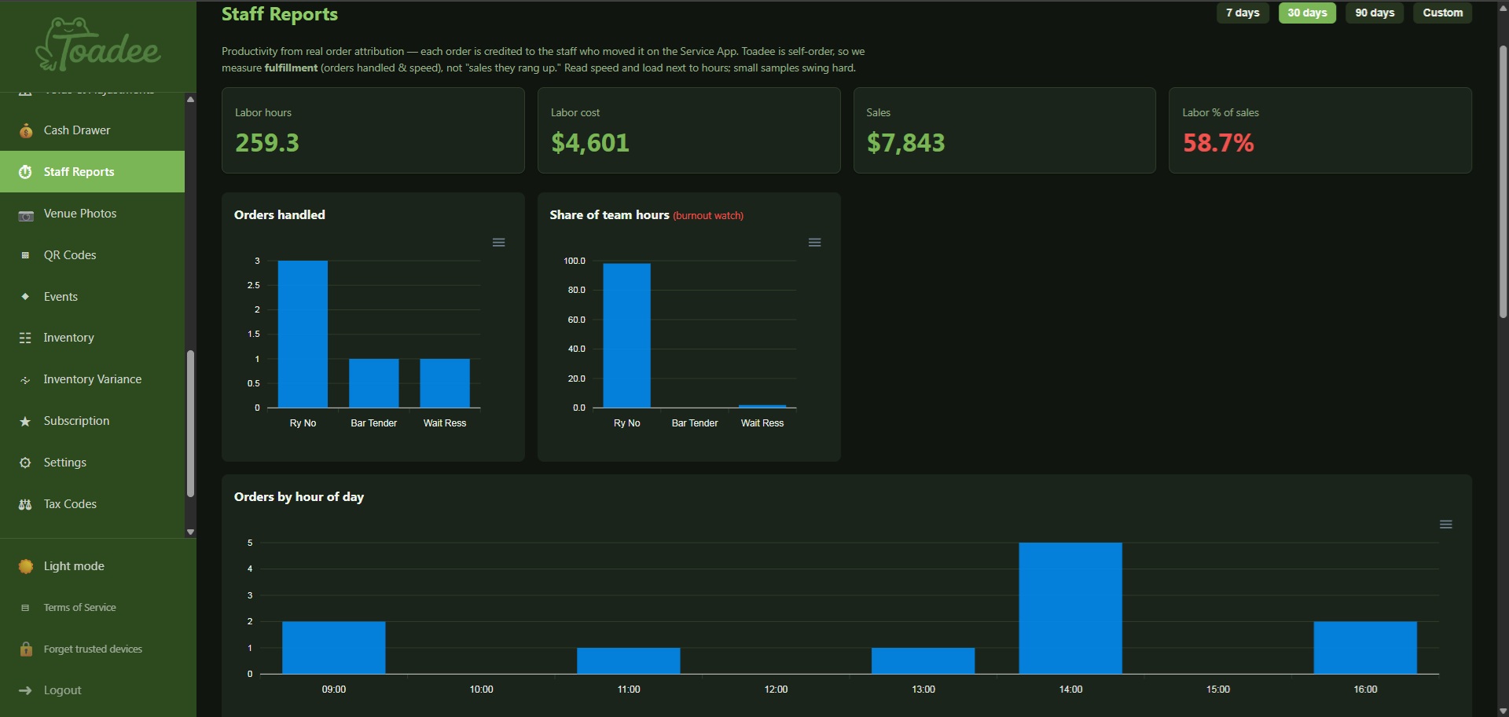This screenshot has width=1509, height=717.
Task: Click the Tax Codes scales icon
Action: pyautogui.click(x=25, y=504)
